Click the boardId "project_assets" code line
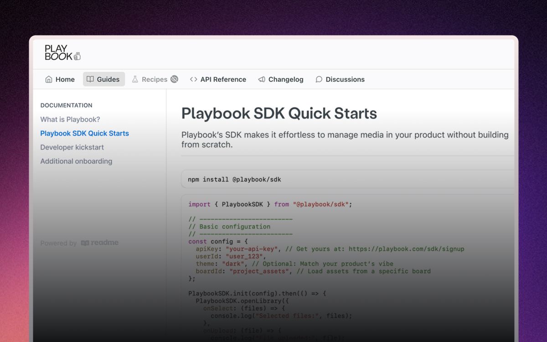547x342 pixels. [x=313, y=271]
